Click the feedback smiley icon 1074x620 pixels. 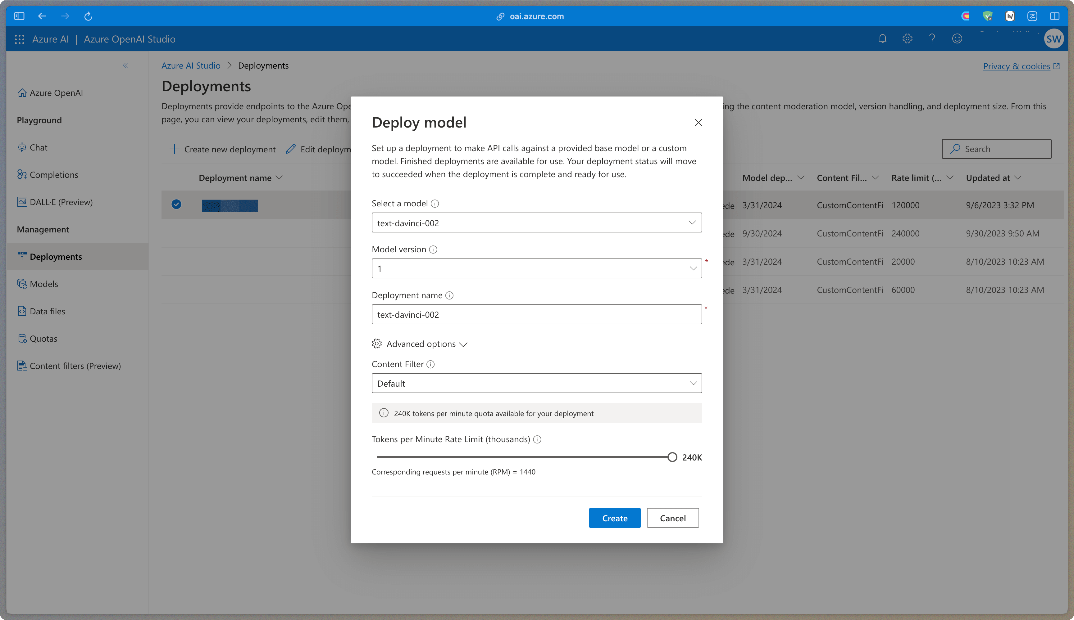pyautogui.click(x=957, y=39)
